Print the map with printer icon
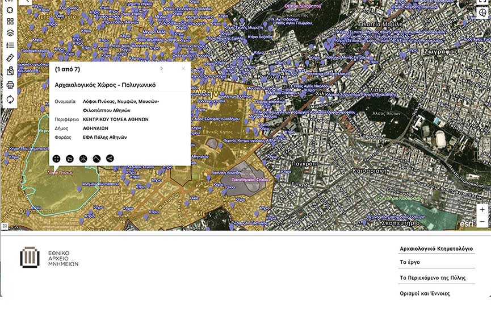This screenshot has width=491, height=328. 10,85
